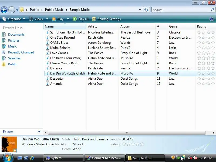Sort by the Name column header

[65, 26]
